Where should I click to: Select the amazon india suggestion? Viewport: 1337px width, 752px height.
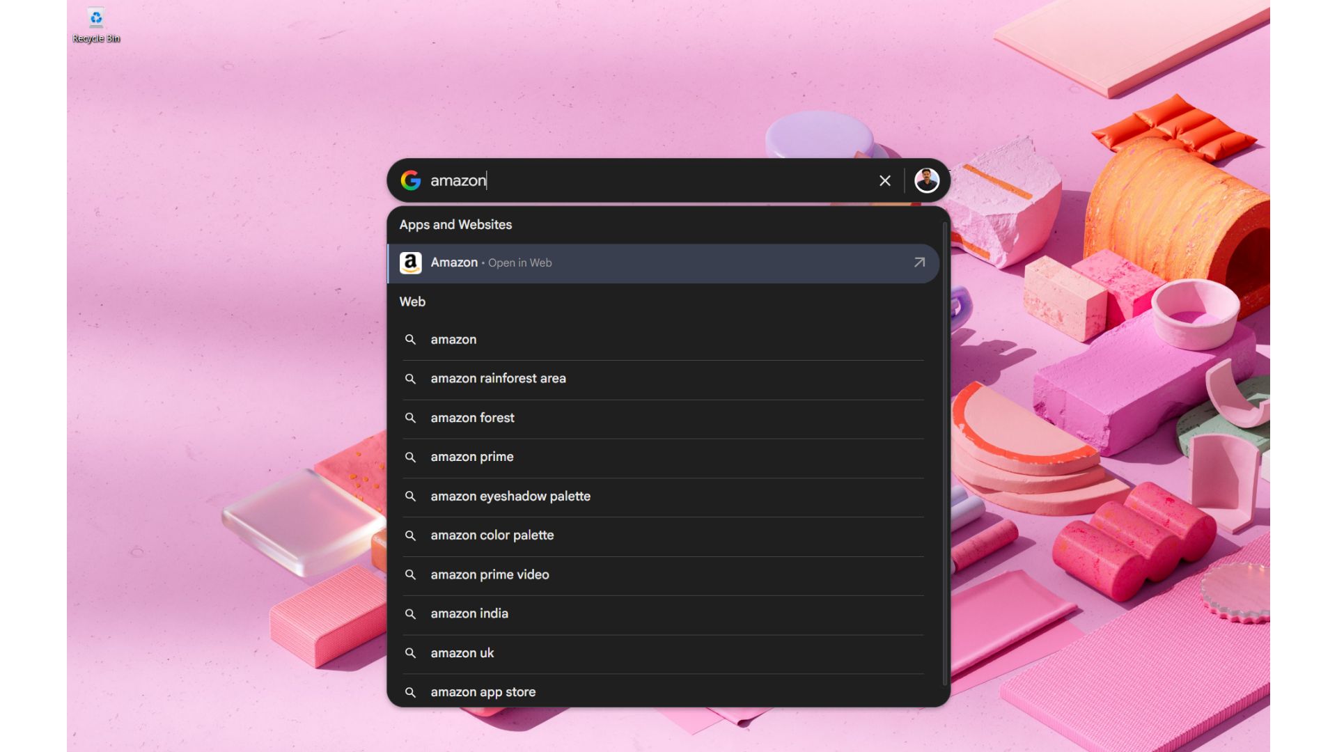469,613
